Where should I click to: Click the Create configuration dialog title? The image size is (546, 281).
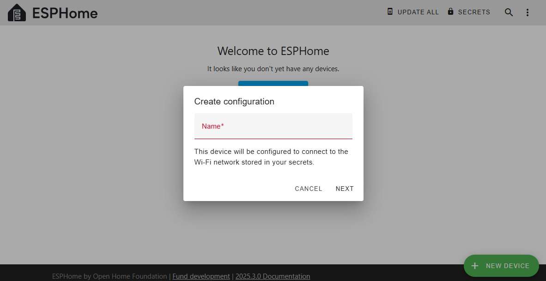click(234, 102)
